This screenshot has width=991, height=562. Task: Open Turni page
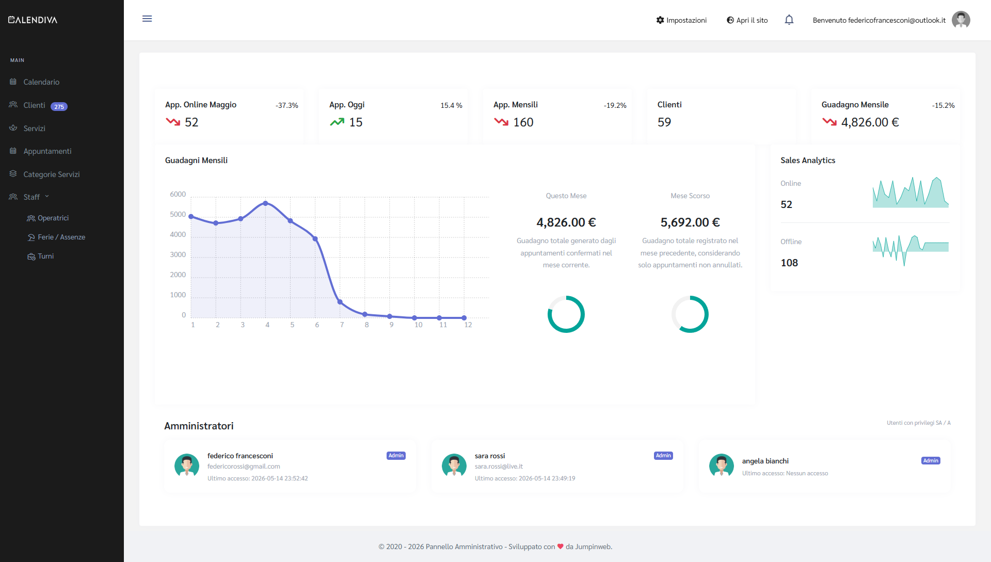[x=46, y=256]
